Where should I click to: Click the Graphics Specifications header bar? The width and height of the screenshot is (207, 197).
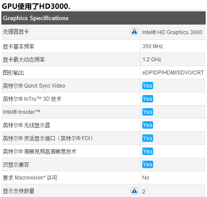coord(103,18)
